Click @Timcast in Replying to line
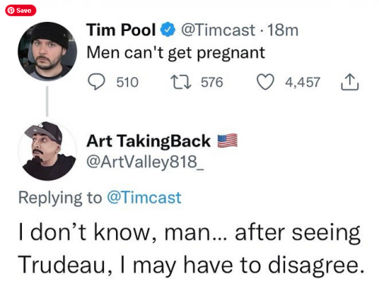 coord(144,197)
